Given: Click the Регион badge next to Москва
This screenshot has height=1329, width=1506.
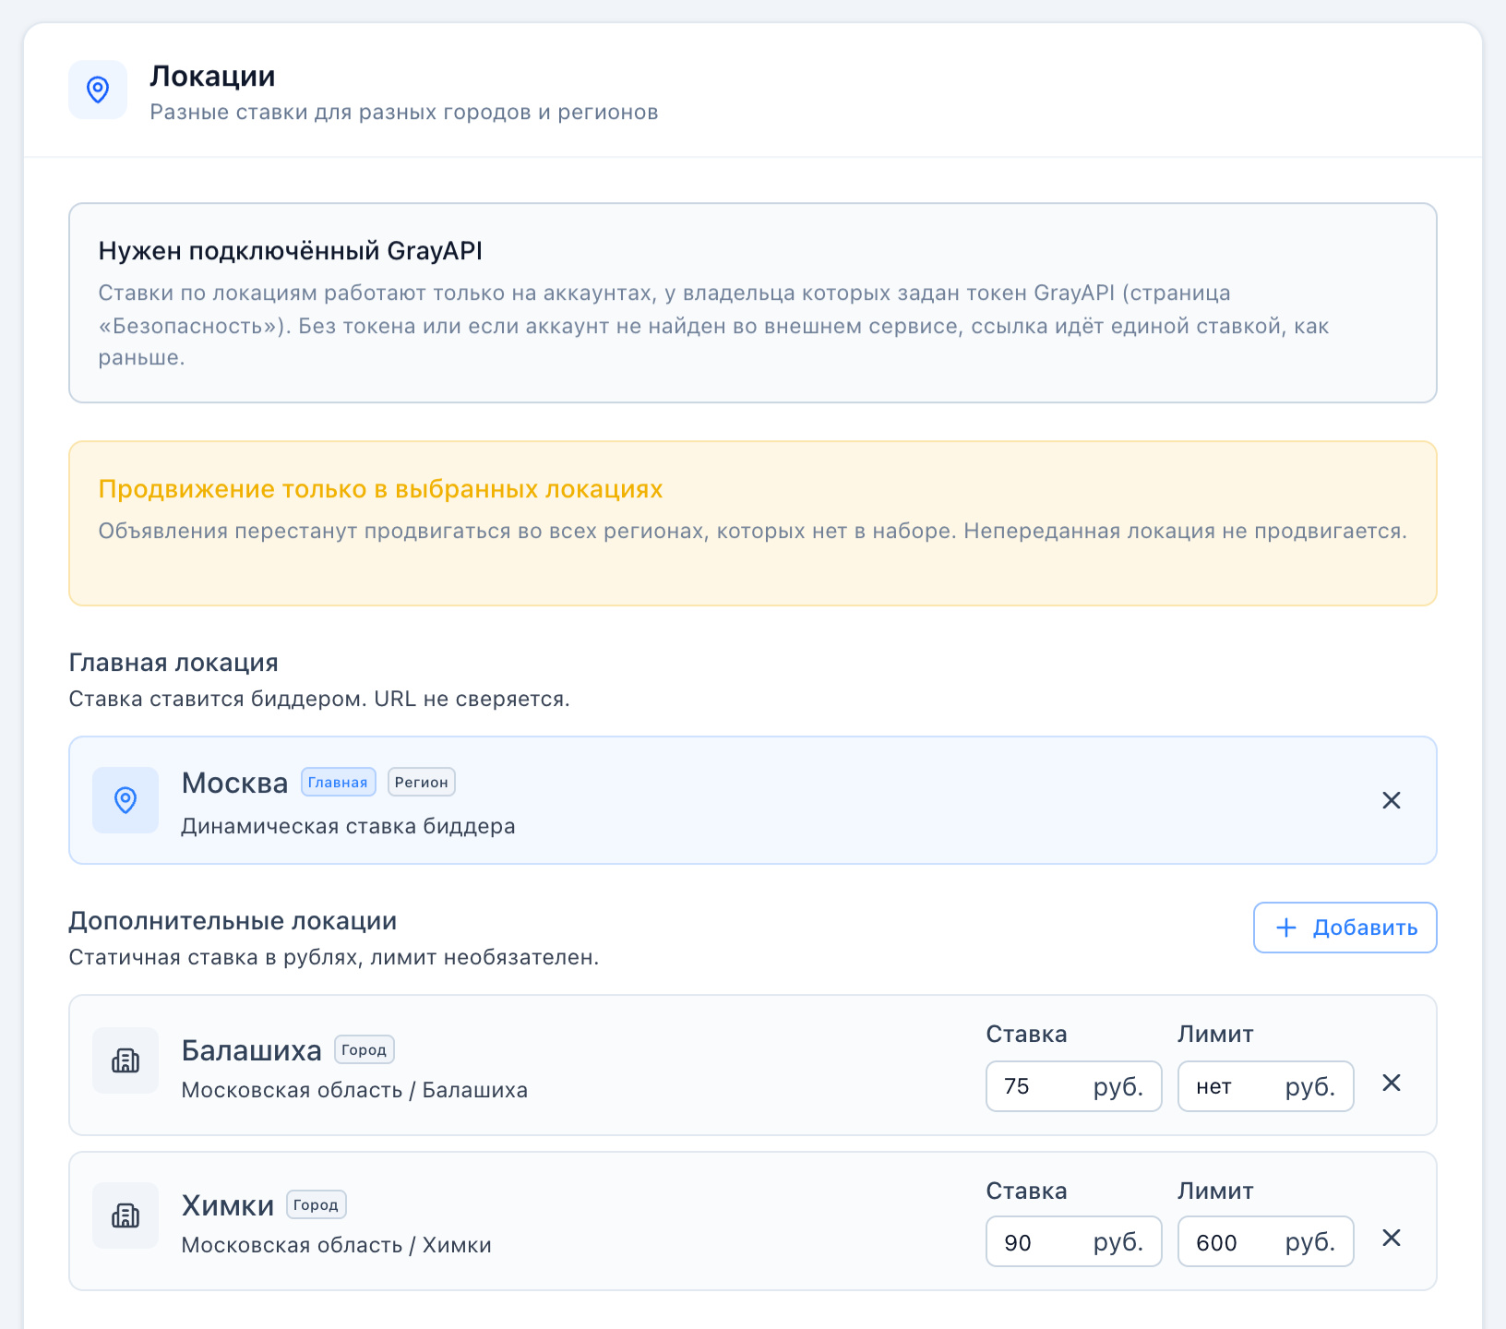Looking at the screenshot, I should tap(422, 782).
